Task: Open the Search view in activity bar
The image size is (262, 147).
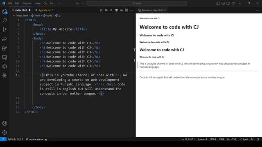Action: coord(5,20)
